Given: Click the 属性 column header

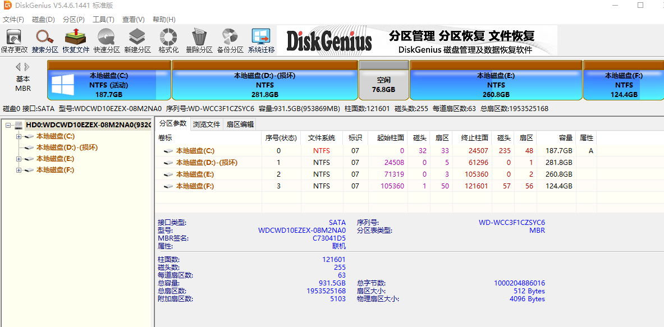Looking at the screenshot, I should pyautogui.click(x=587, y=138).
